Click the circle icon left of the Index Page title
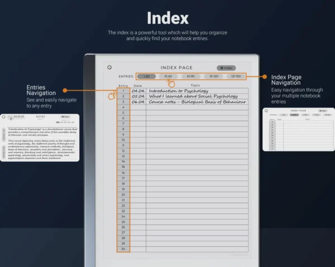The width and height of the screenshot is (335, 267). coord(109,67)
